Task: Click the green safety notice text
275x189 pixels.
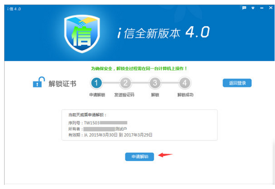Action: click(139, 69)
